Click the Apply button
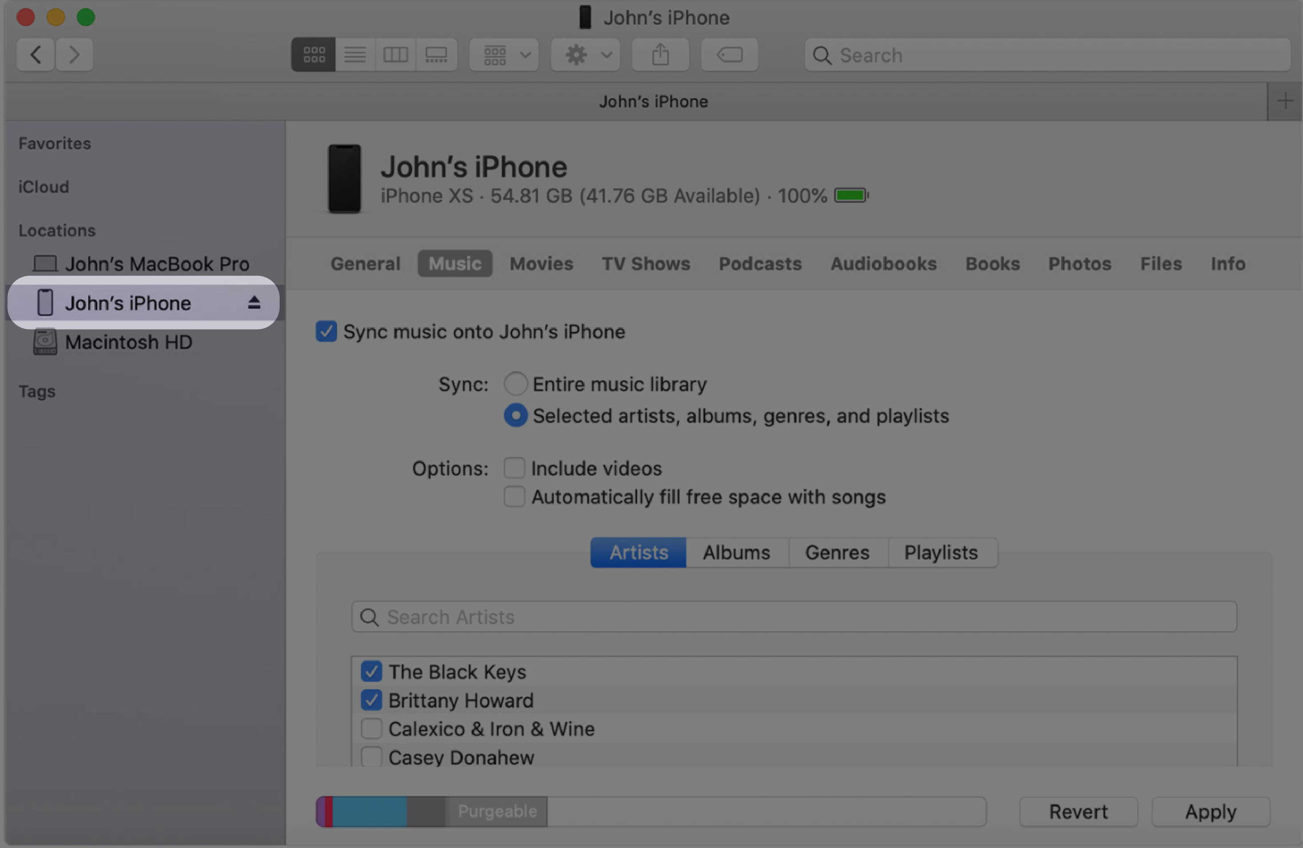Viewport: 1303px width, 848px height. click(1211, 810)
